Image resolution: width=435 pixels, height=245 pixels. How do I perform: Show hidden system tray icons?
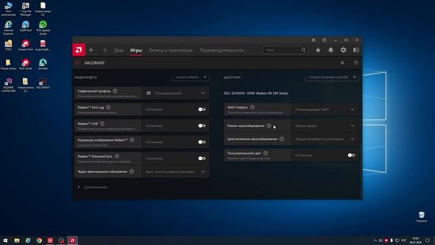pyautogui.click(x=375, y=240)
